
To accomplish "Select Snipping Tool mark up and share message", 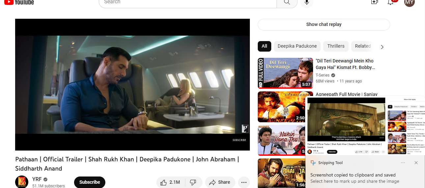I will pos(355,181).
